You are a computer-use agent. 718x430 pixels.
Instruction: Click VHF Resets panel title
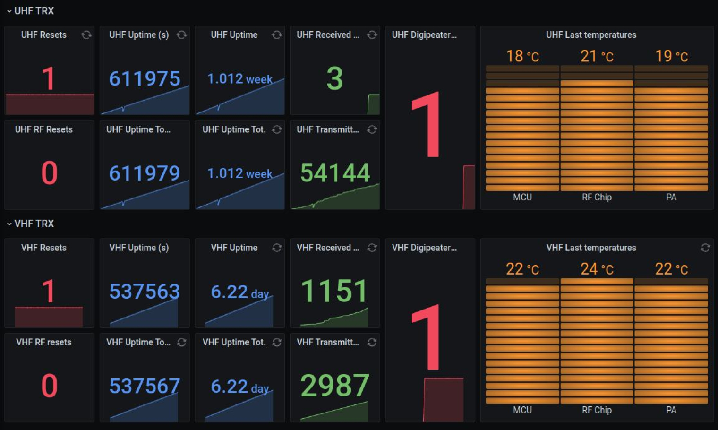tap(44, 248)
